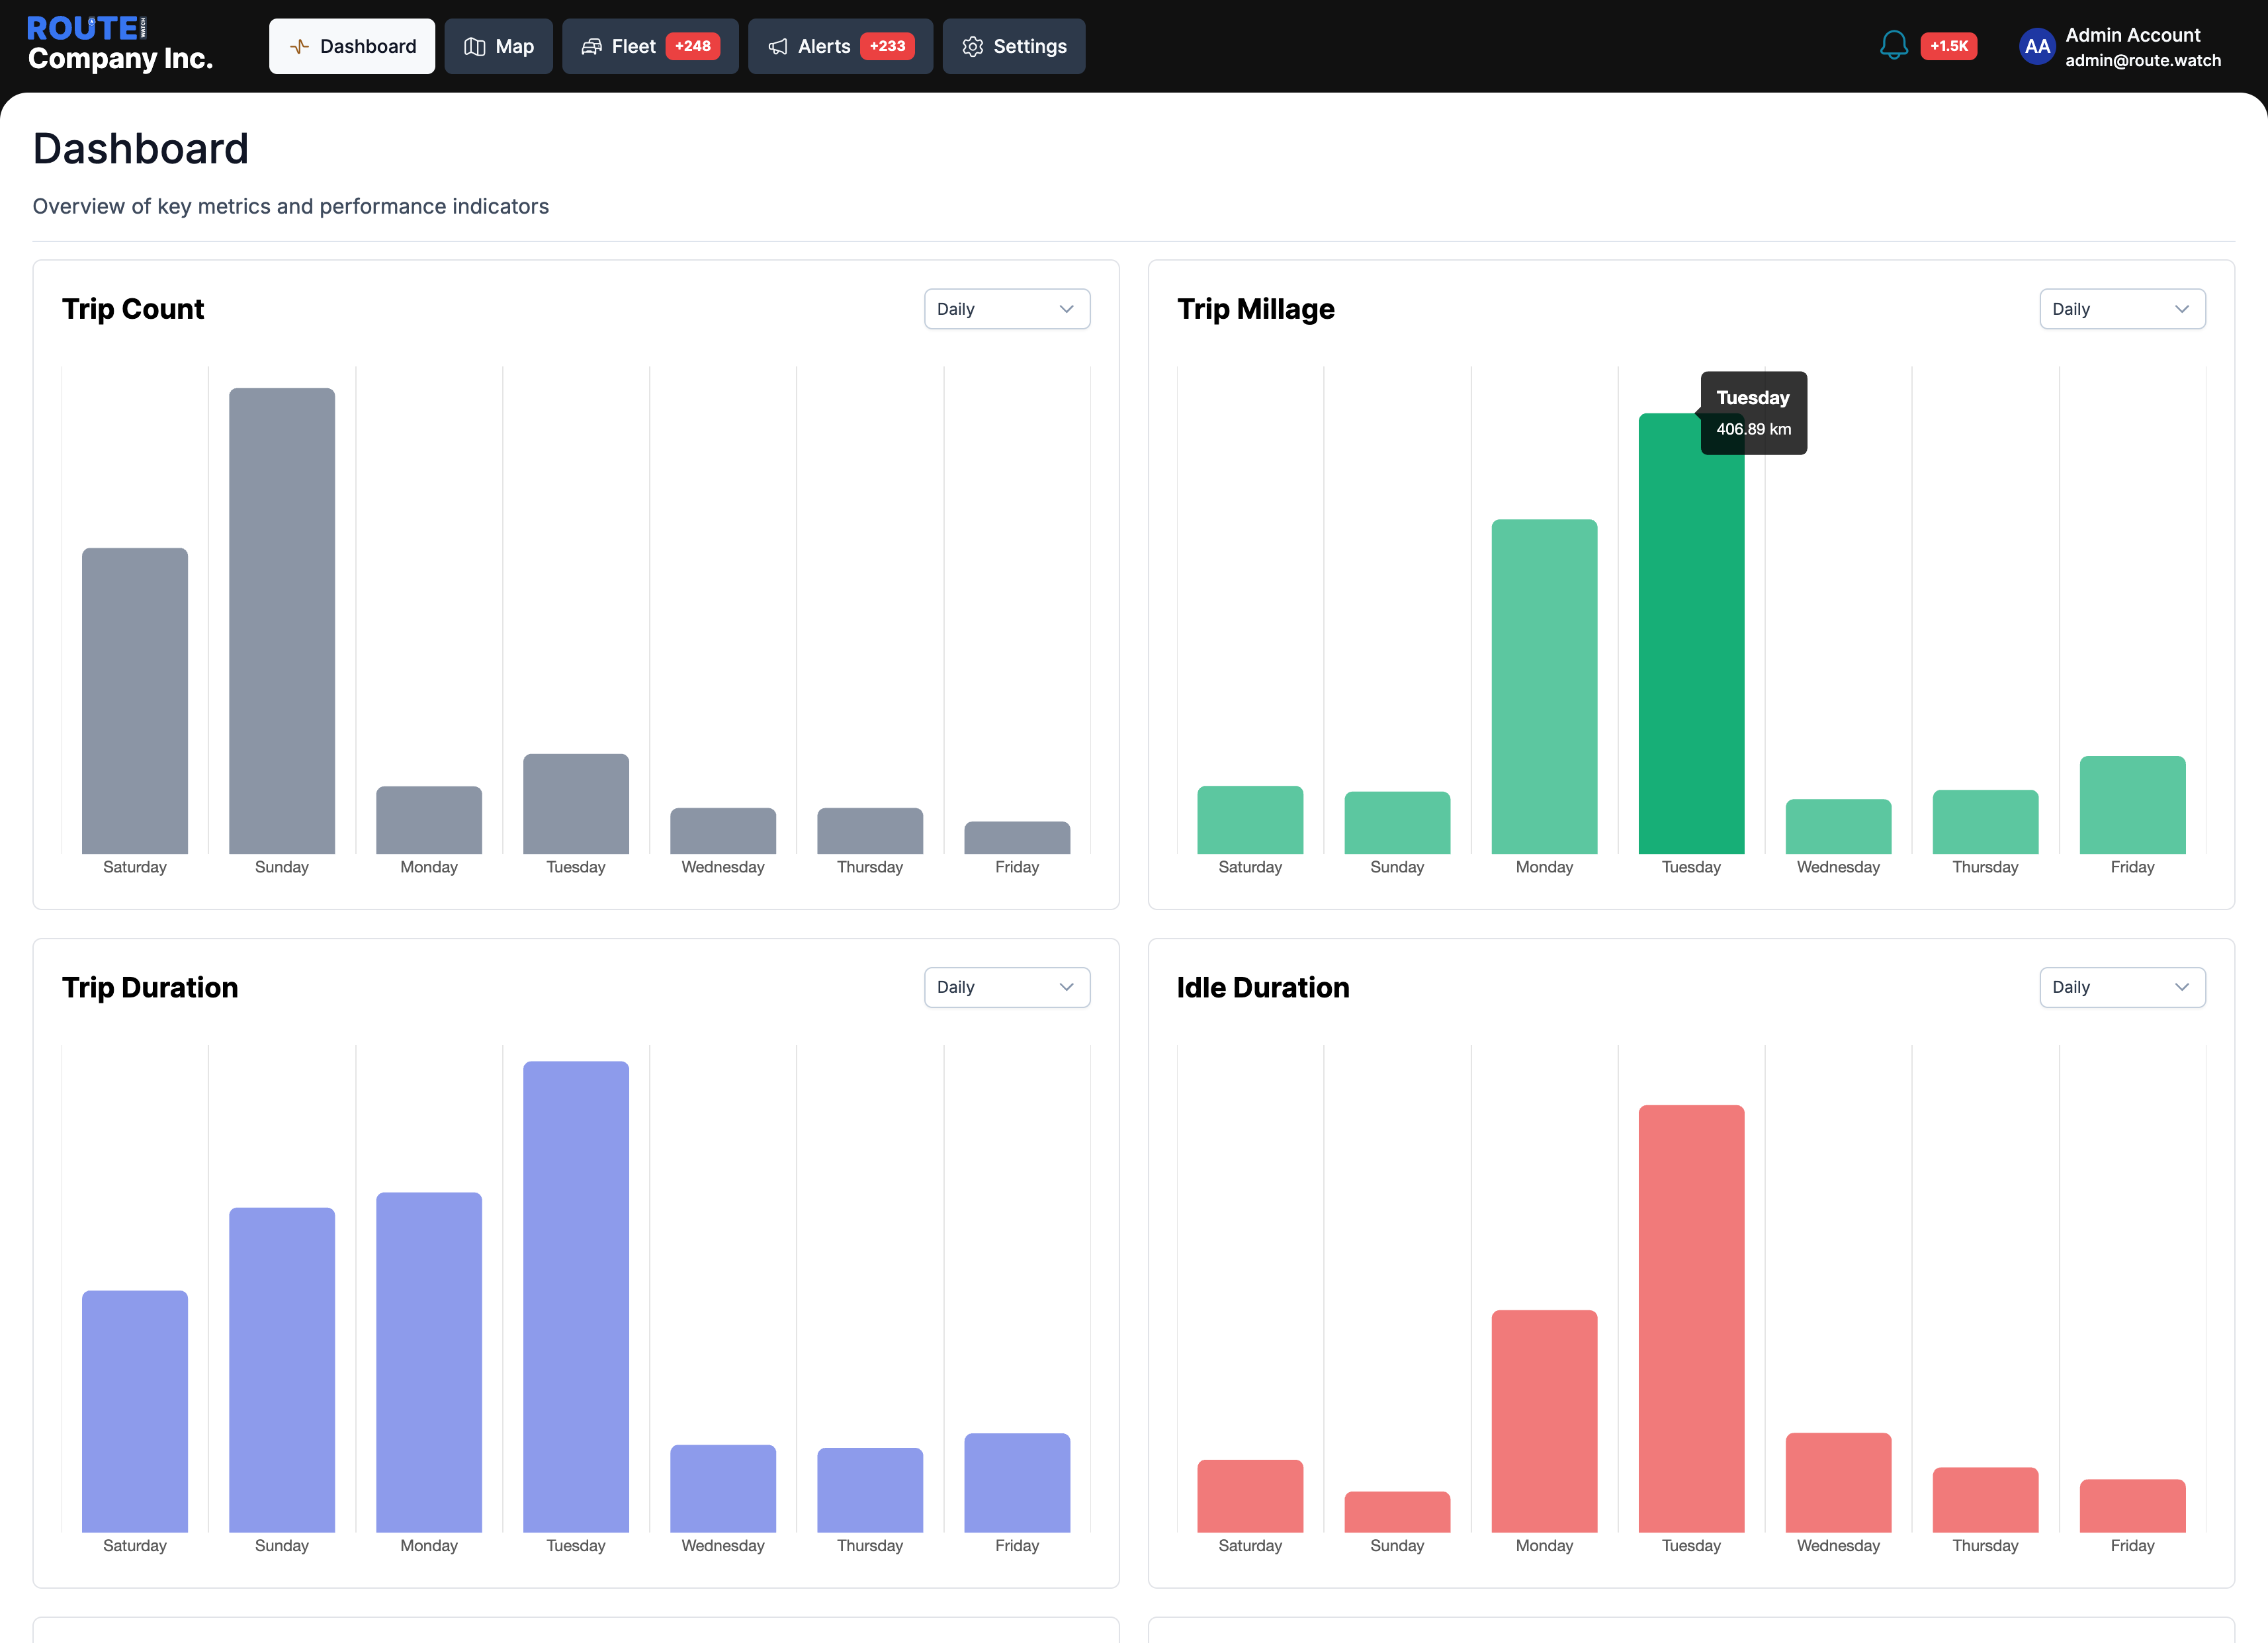Click Monday bar in Trip Millage chart
This screenshot has height=1643, width=2268.
[x=1544, y=686]
